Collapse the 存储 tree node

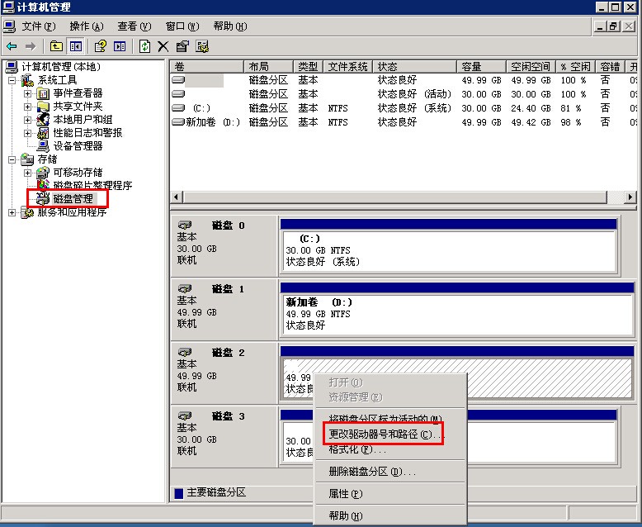(x=12, y=159)
